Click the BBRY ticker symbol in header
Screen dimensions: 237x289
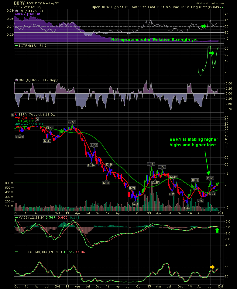(x=19, y=3)
